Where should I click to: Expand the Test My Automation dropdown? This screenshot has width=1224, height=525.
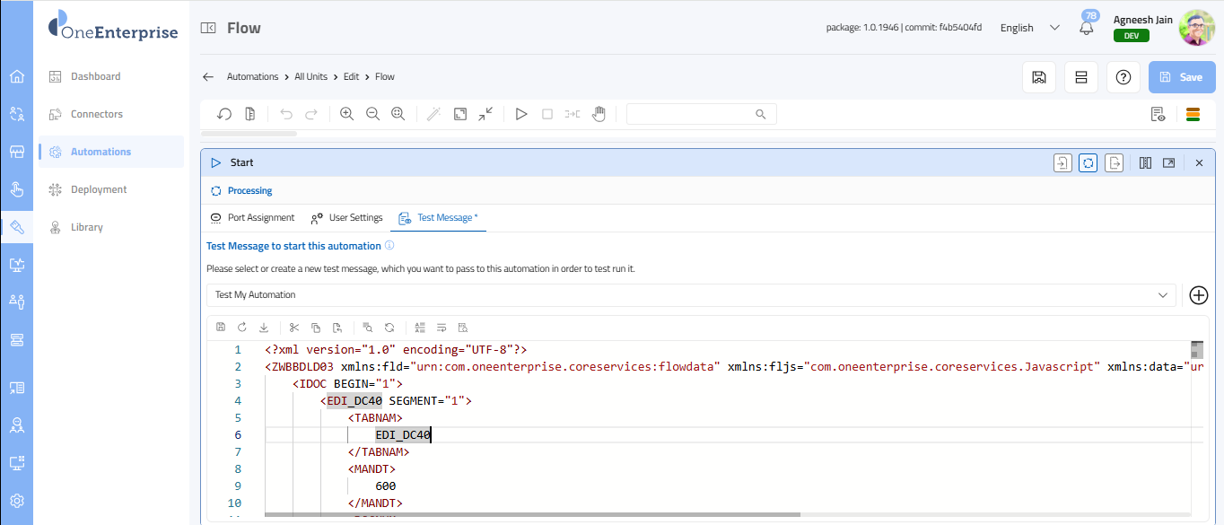coord(1163,294)
